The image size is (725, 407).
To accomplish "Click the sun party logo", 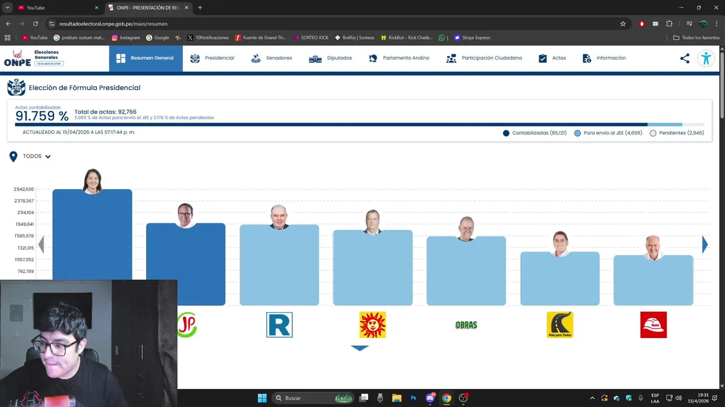I will [373, 325].
